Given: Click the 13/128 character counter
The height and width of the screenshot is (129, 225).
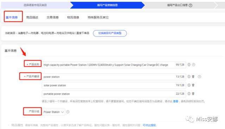Looking at the screenshot, I should click(180, 77).
